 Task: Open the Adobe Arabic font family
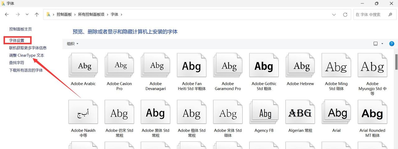coord(83,65)
